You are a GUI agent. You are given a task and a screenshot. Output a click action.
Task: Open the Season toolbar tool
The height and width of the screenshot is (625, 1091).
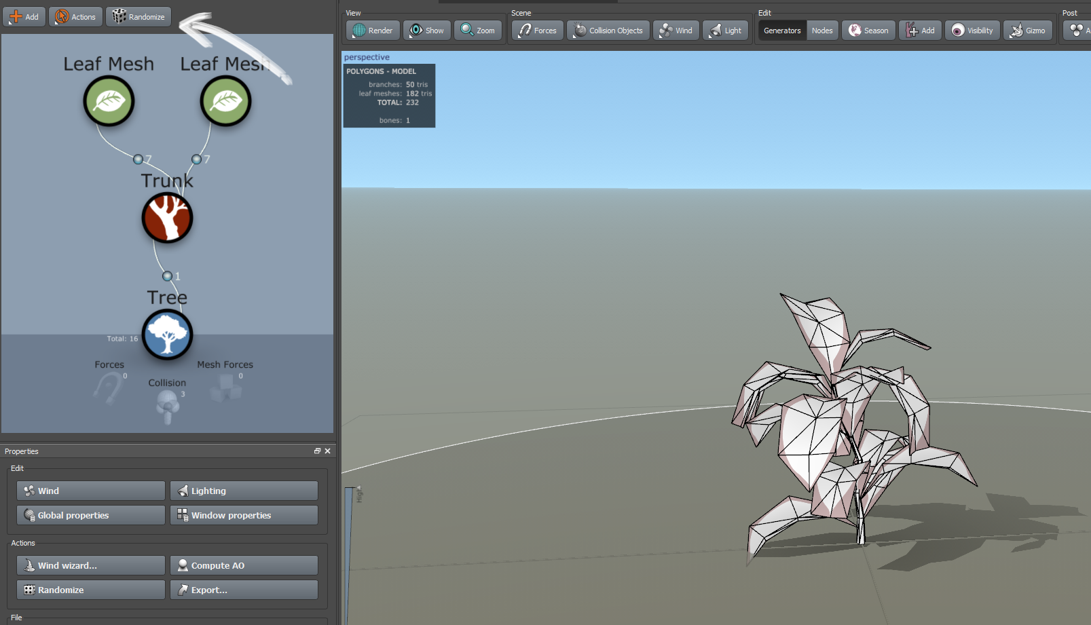coord(868,31)
